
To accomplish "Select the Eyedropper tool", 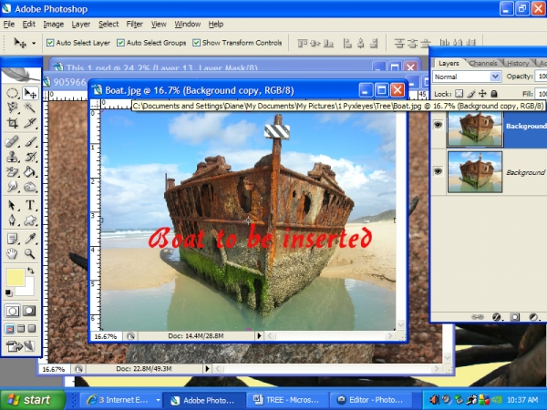I will coord(30,239).
